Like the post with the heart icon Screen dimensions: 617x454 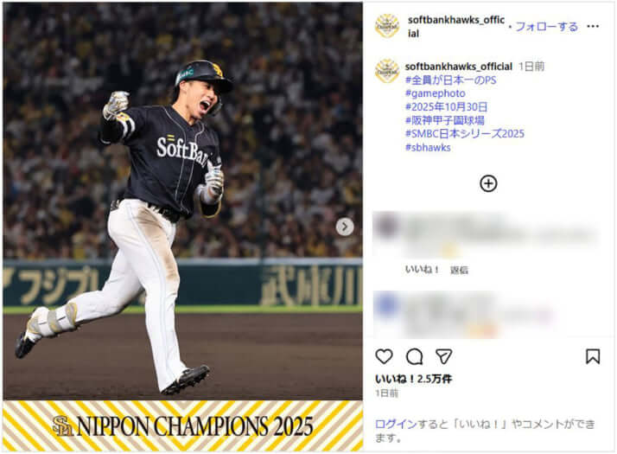pyautogui.click(x=384, y=356)
